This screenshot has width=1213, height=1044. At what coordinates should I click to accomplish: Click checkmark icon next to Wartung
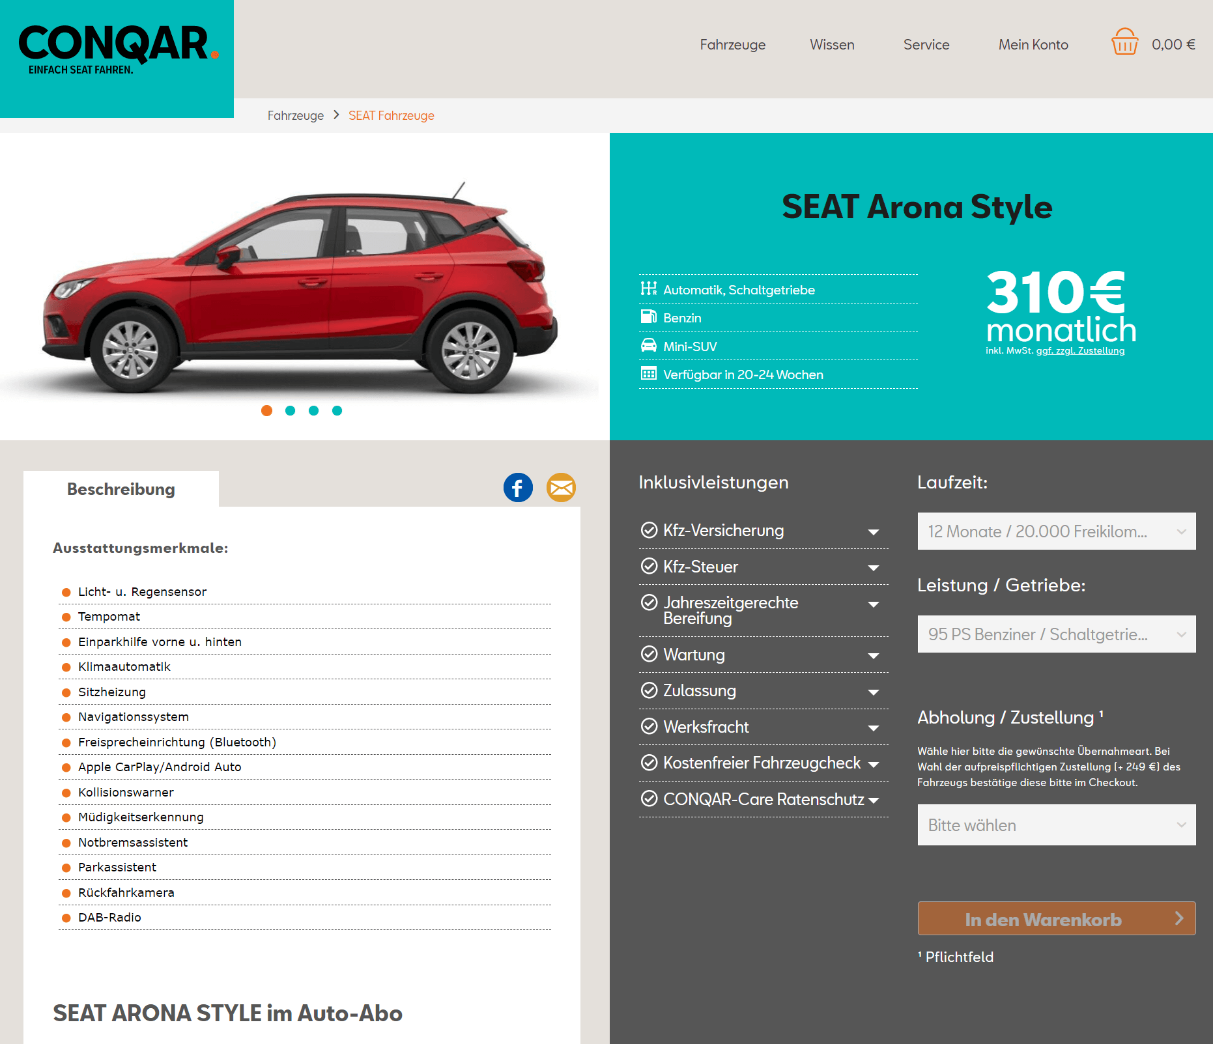pos(649,654)
